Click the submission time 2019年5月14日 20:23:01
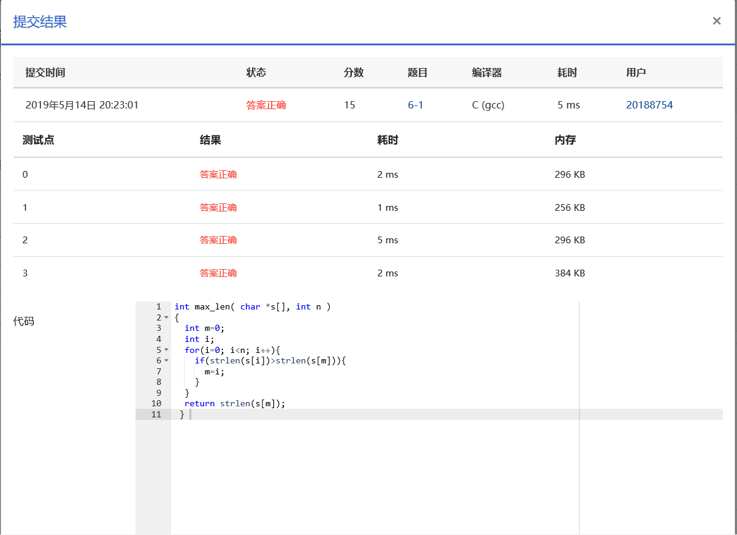Image resolution: width=737 pixels, height=535 pixels. (82, 105)
